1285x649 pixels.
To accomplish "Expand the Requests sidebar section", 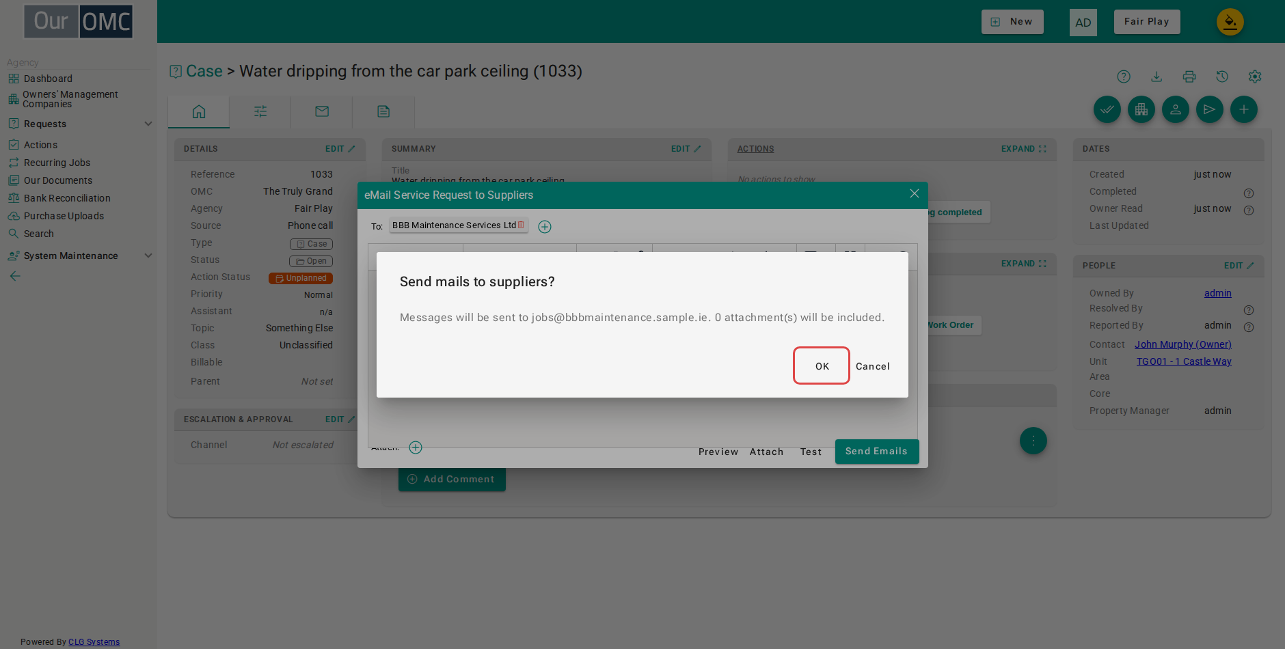I will [80, 124].
